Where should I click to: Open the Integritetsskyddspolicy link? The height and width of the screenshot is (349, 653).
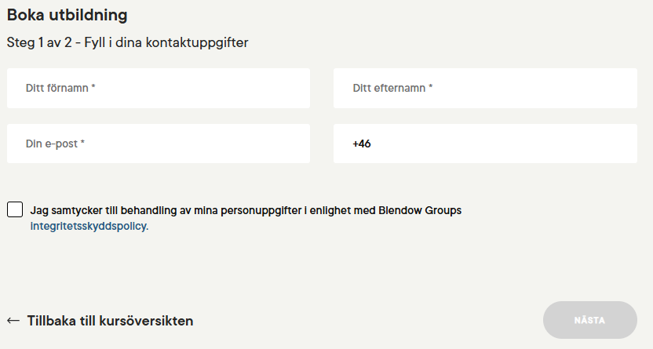(89, 227)
